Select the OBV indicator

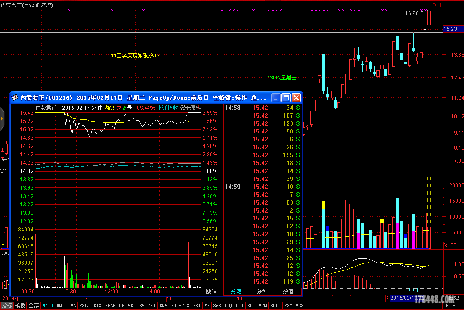pos(141,306)
